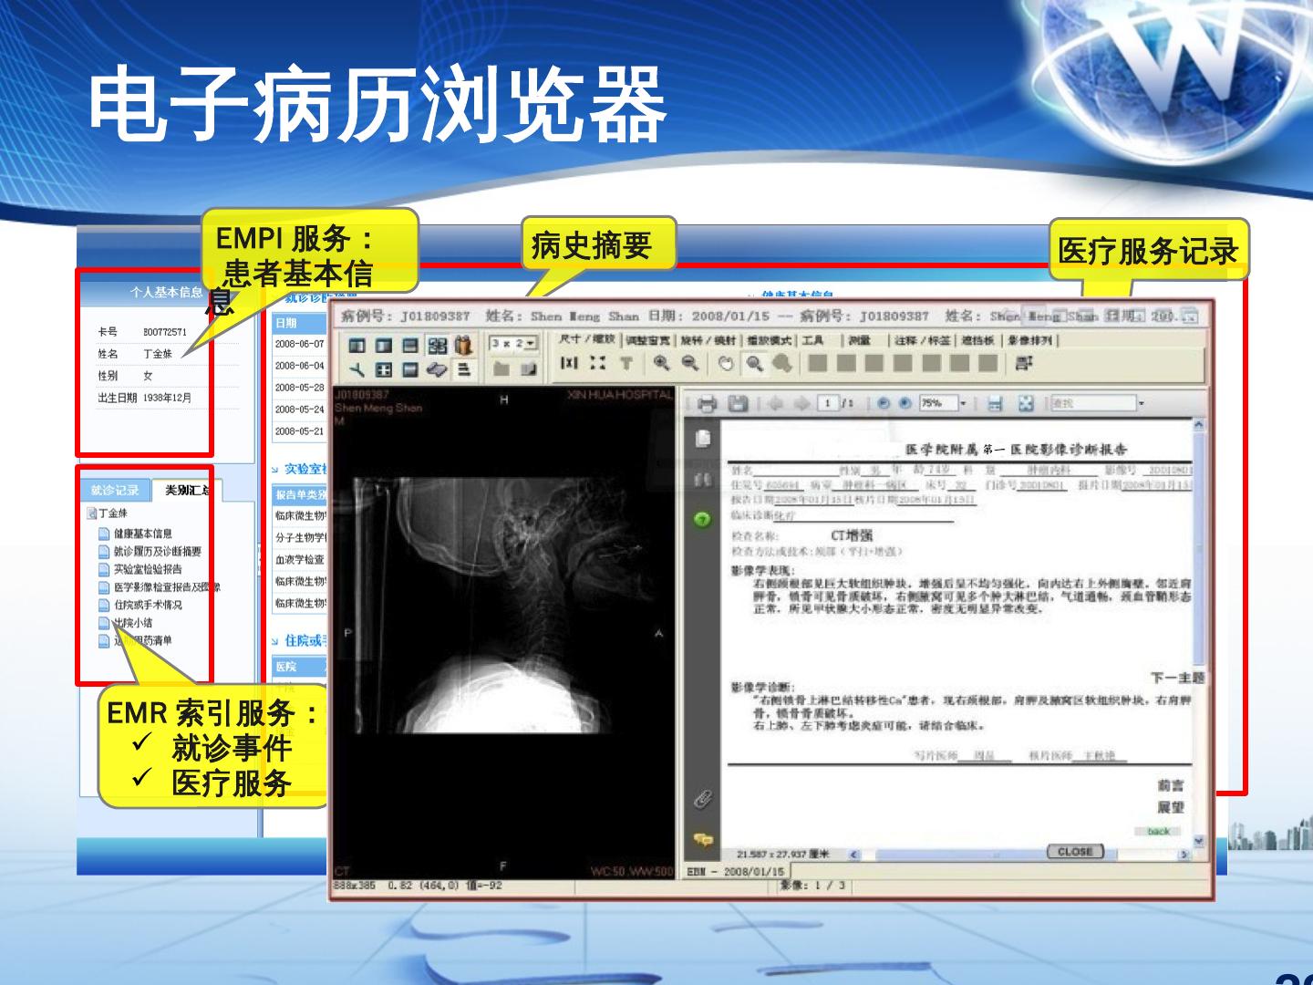Select the 测量 tab
This screenshot has height=985, width=1313.
pyautogui.click(x=859, y=340)
